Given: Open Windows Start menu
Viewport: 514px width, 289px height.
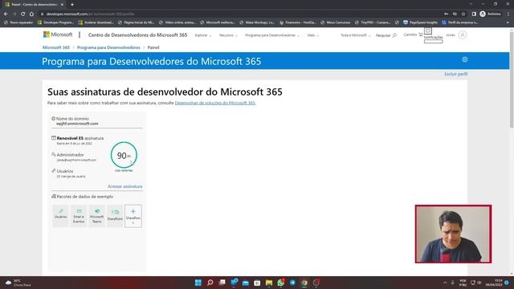Looking at the screenshot, I should tap(198, 283).
